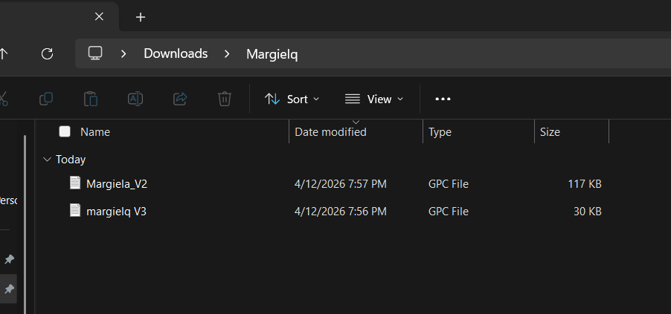Click the Rename icon
Screen dimensions: 671x314
pos(135,99)
